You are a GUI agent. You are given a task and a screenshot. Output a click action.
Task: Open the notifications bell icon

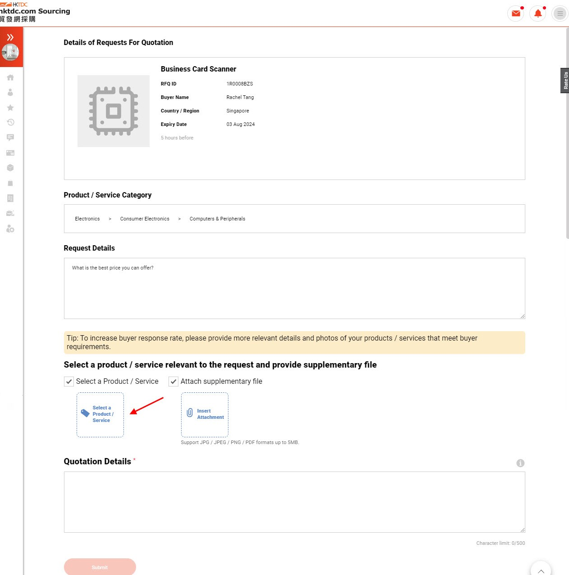pos(538,13)
